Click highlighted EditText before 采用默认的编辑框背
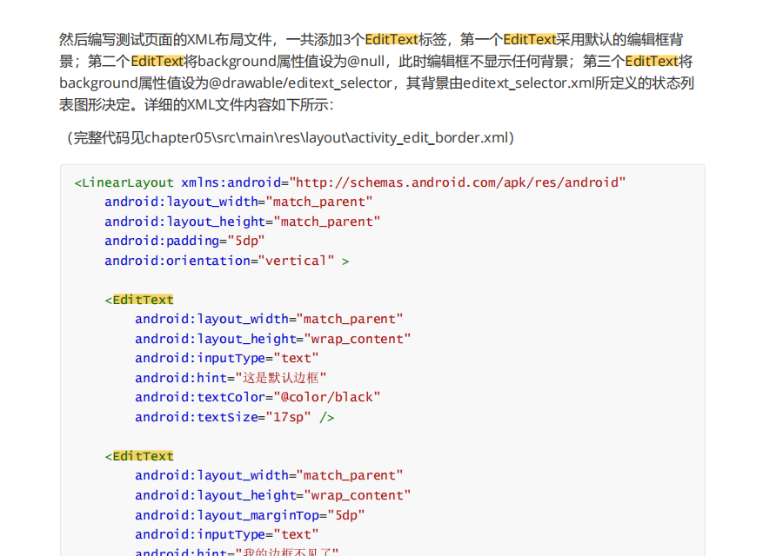This screenshot has width=763, height=556. [x=530, y=39]
